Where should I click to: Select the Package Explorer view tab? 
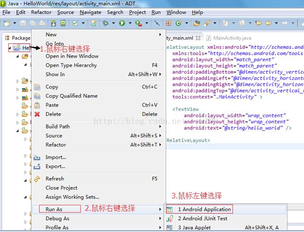(x=18, y=38)
